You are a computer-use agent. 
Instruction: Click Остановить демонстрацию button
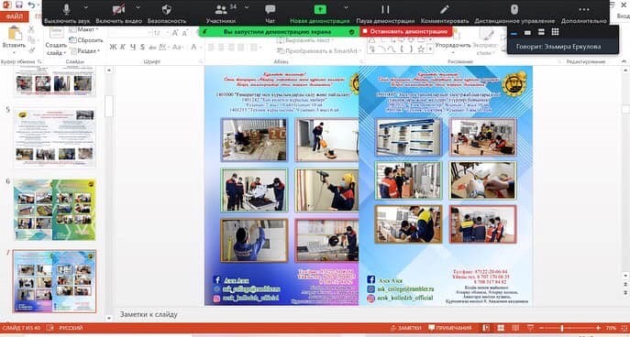coord(406,31)
